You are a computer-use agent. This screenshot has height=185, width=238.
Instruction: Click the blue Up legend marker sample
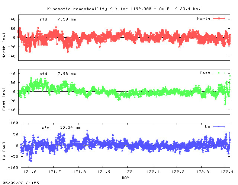[x=219, y=126]
